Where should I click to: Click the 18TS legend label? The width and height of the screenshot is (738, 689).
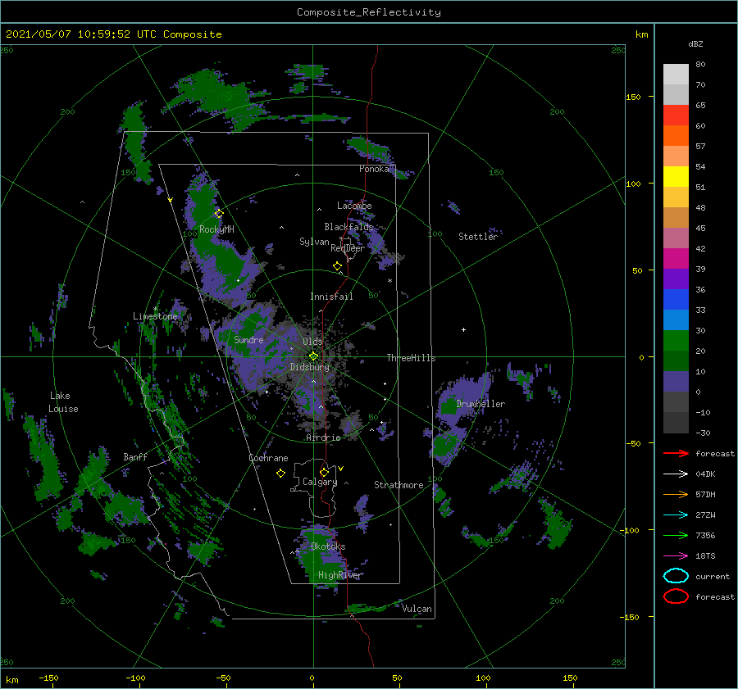click(x=705, y=556)
